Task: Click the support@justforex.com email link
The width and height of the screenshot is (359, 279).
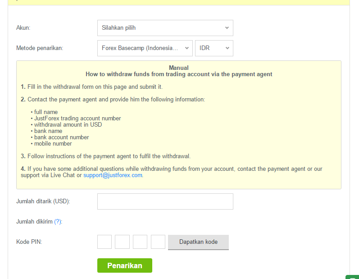Action: [x=113, y=175]
